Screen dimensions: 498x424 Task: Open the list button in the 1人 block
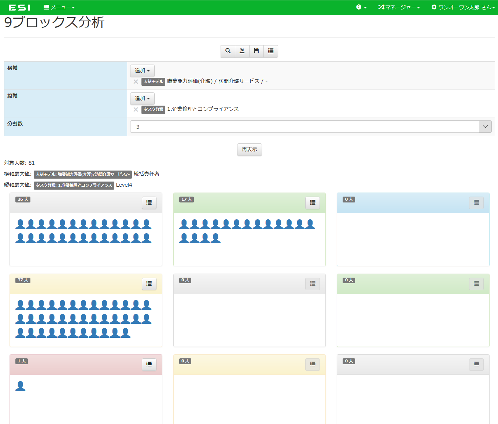click(x=149, y=364)
